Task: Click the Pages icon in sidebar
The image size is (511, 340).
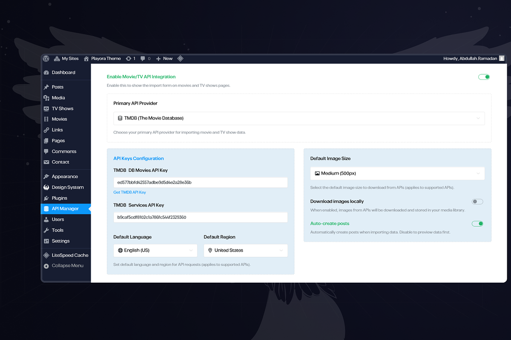Action: (x=46, y=141)
